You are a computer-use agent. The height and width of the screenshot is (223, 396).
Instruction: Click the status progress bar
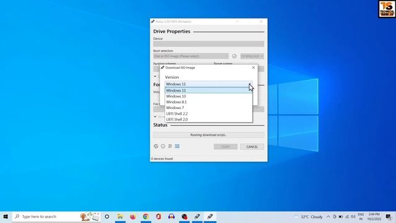point(209,135)
